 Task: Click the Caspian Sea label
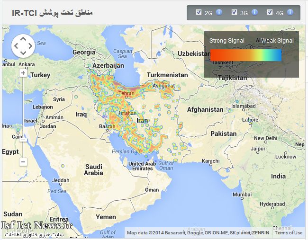pyautogui.click(x=122, y=53)
